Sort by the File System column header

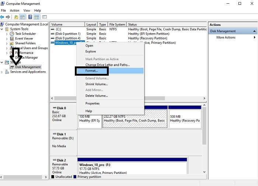click(x=117, y=24)
